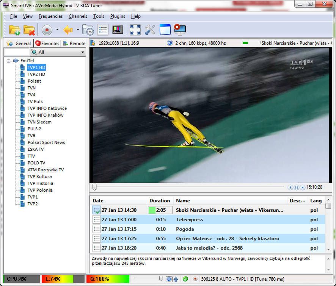Click the green checkmark status icon
The height and width of the screenshot is (286, 336).
[185, 279]
